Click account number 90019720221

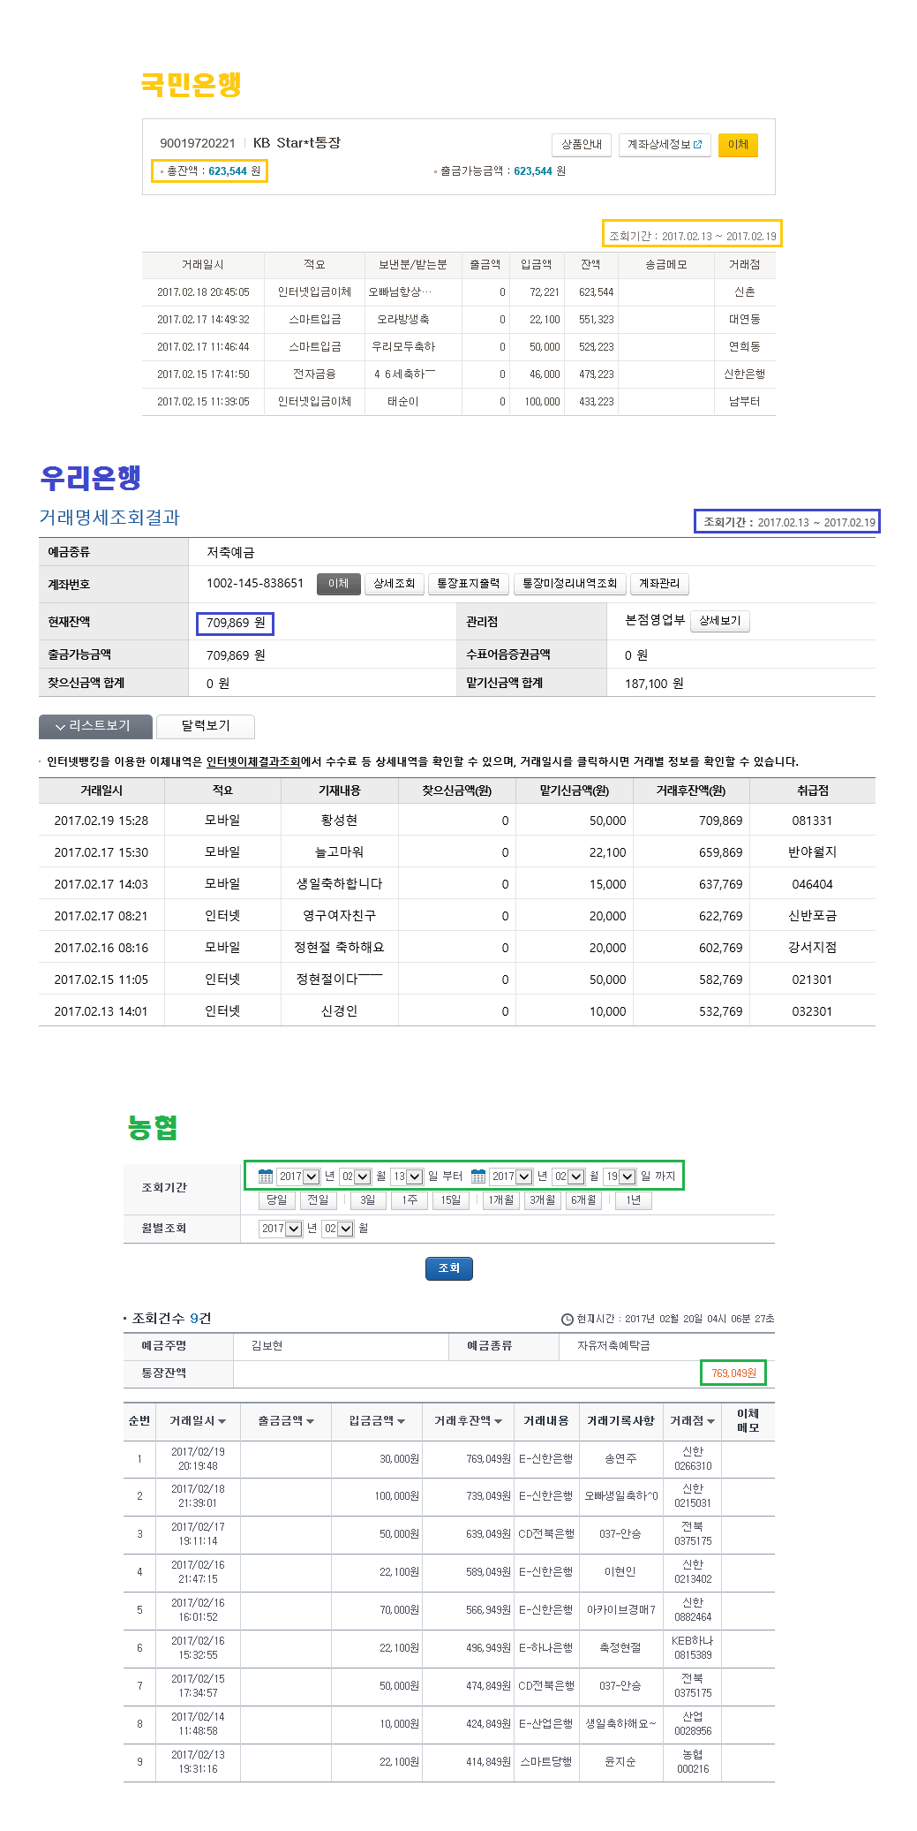(198, 143)
